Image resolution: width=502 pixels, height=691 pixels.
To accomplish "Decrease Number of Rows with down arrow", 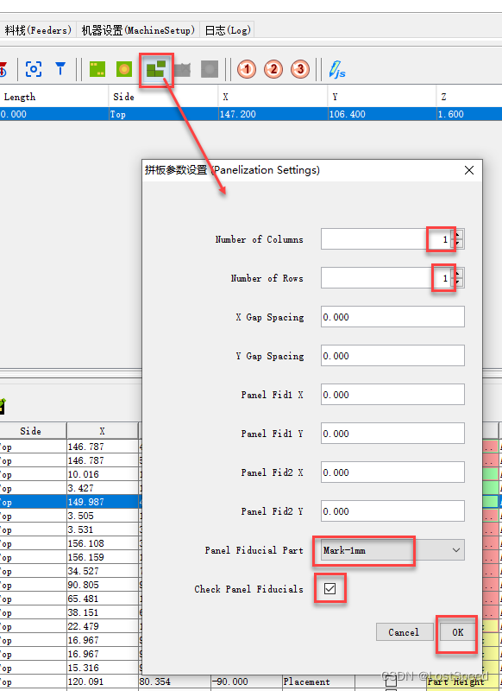I will pos(459,283).
